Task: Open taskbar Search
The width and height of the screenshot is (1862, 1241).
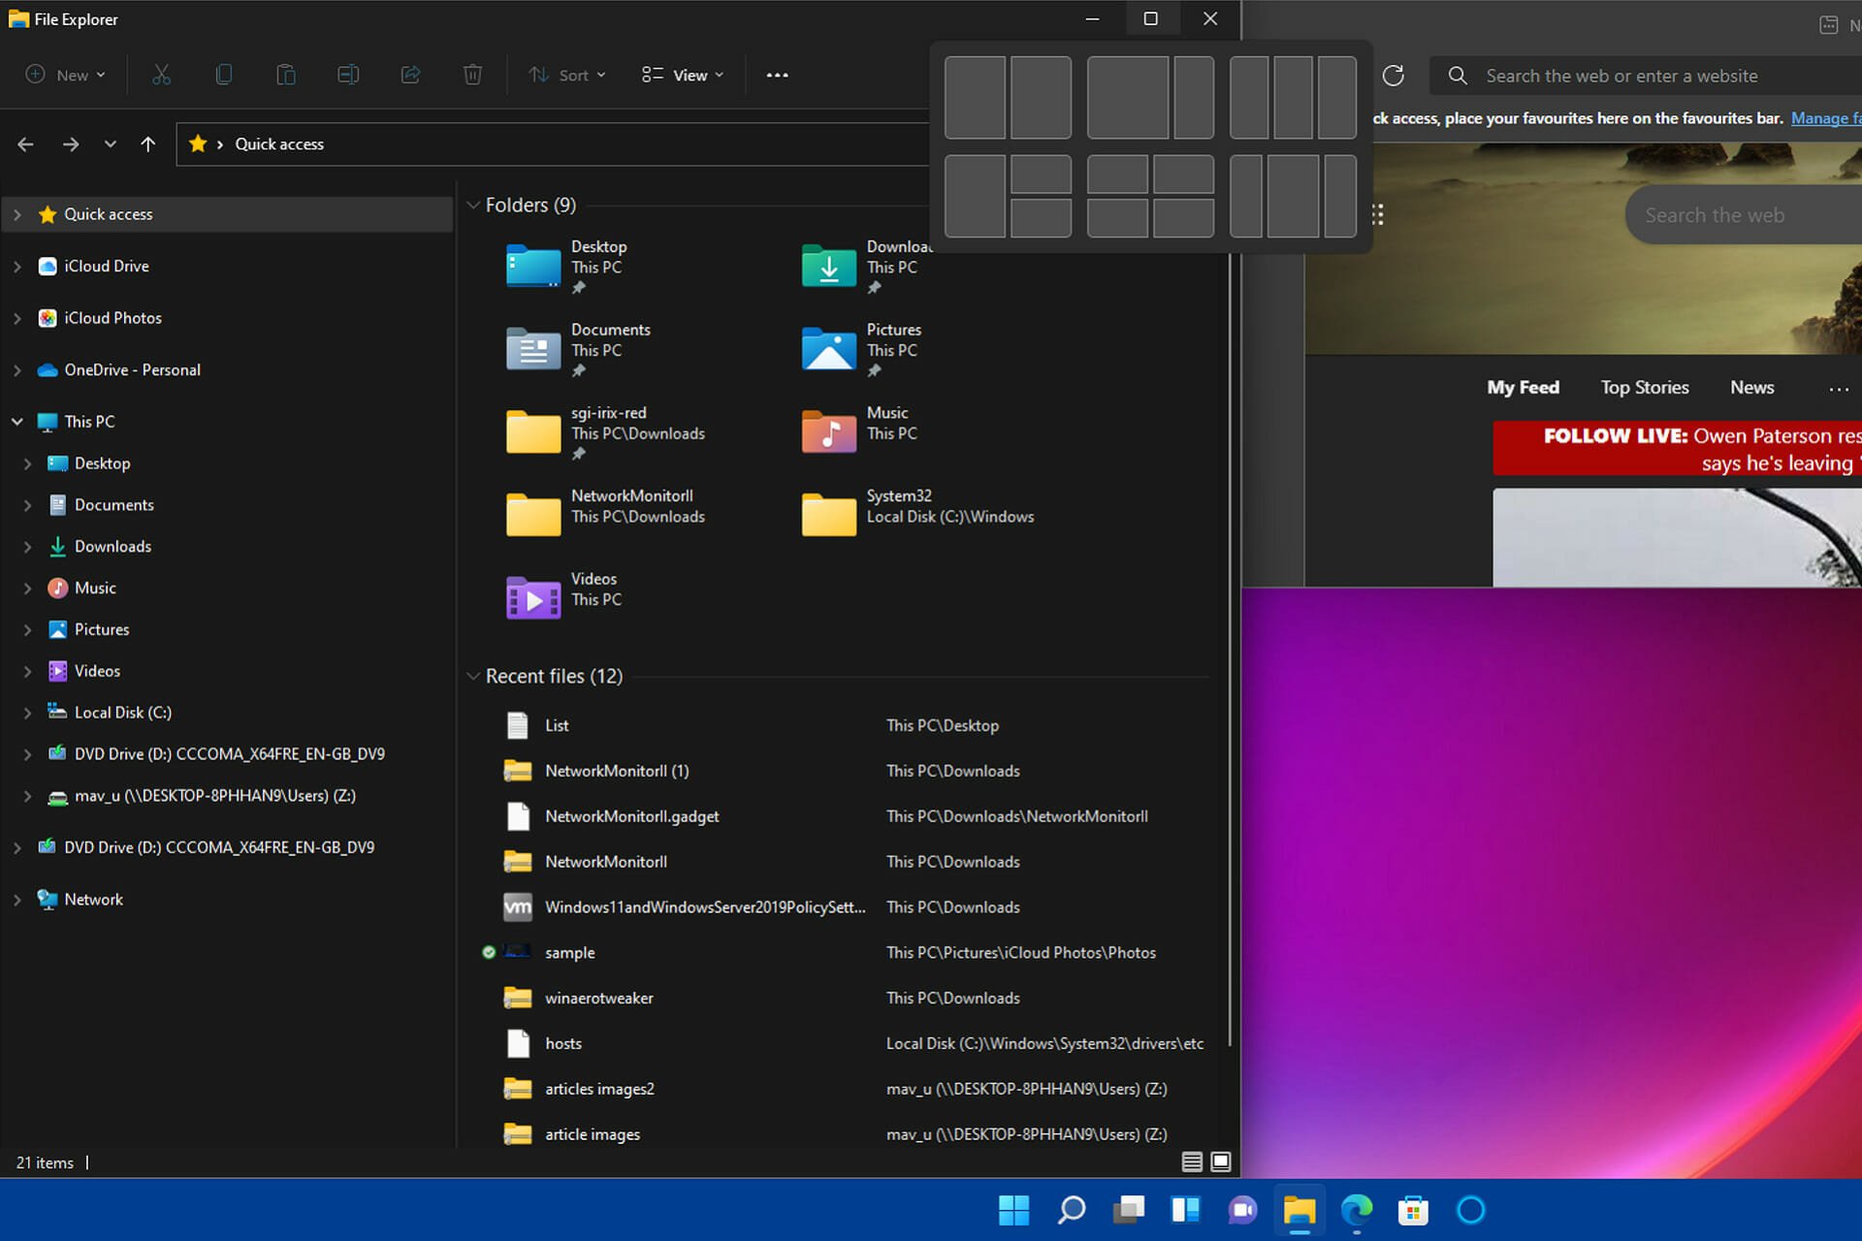Action: (1072, 1210)
